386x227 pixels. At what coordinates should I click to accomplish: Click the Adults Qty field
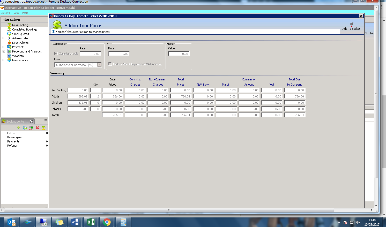click(95, 96)
